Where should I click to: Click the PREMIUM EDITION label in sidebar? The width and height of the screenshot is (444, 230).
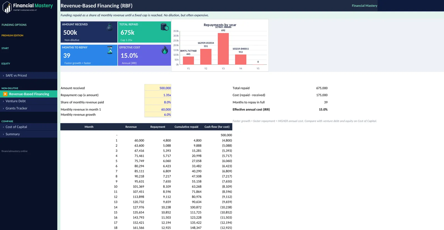click(x=12, y=35)
